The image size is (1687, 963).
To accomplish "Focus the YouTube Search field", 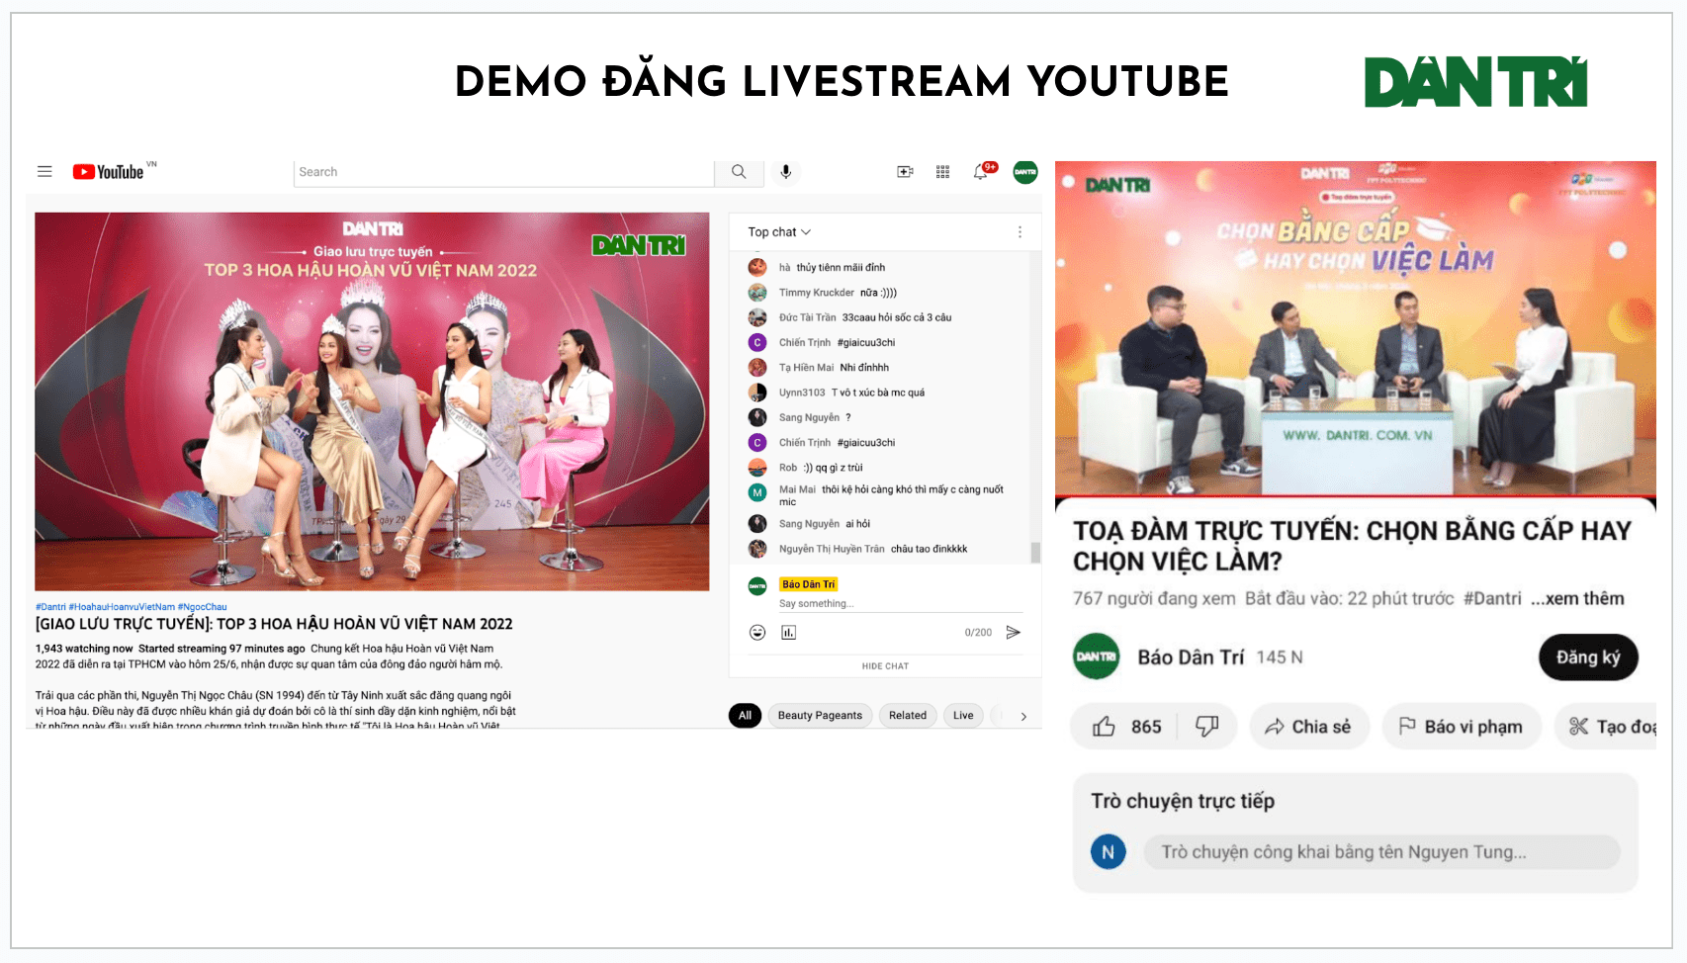I will pos(503,172).
